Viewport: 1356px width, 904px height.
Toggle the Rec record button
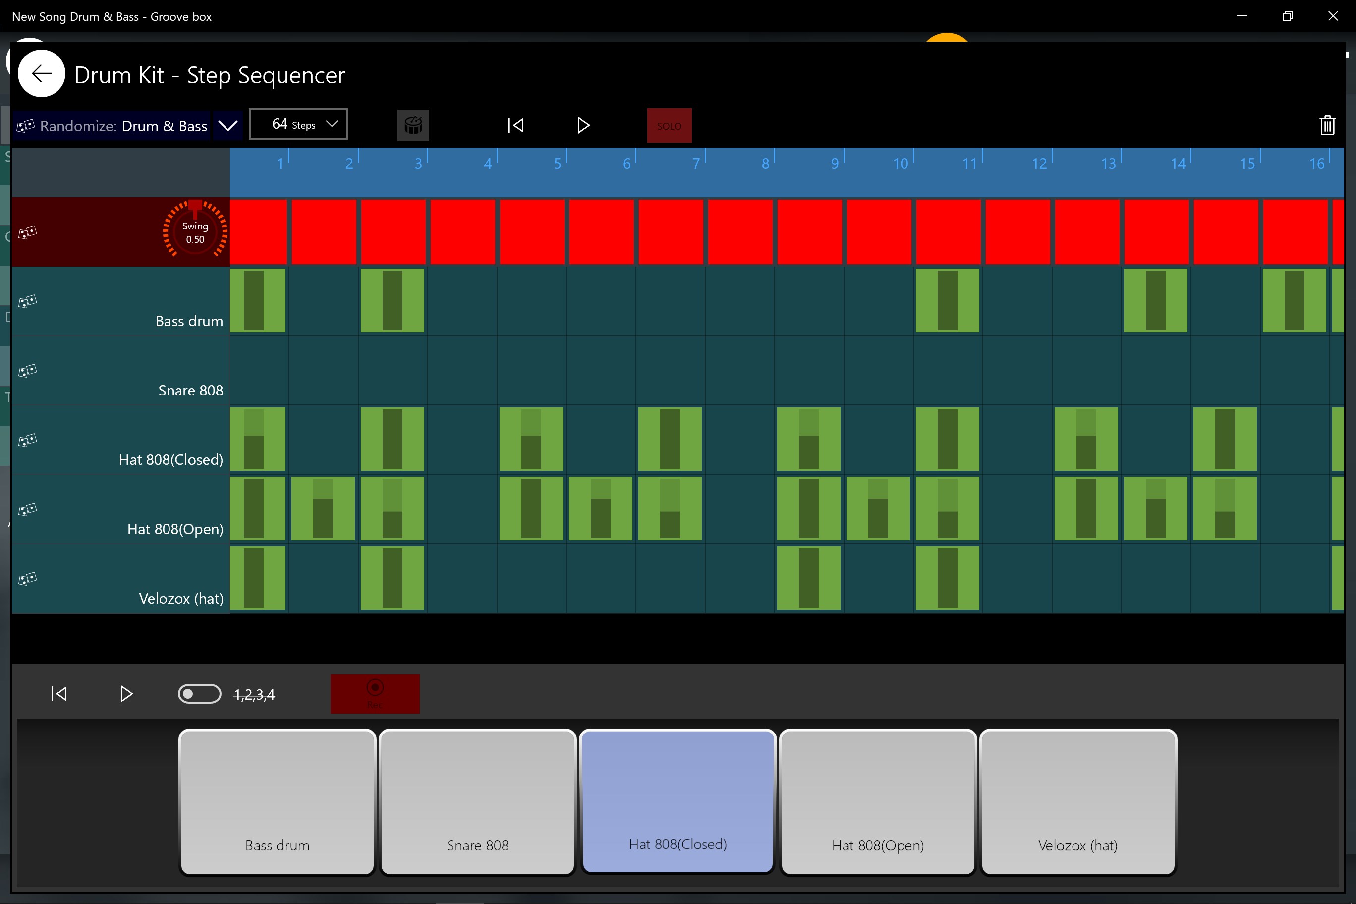click(375, 693)
